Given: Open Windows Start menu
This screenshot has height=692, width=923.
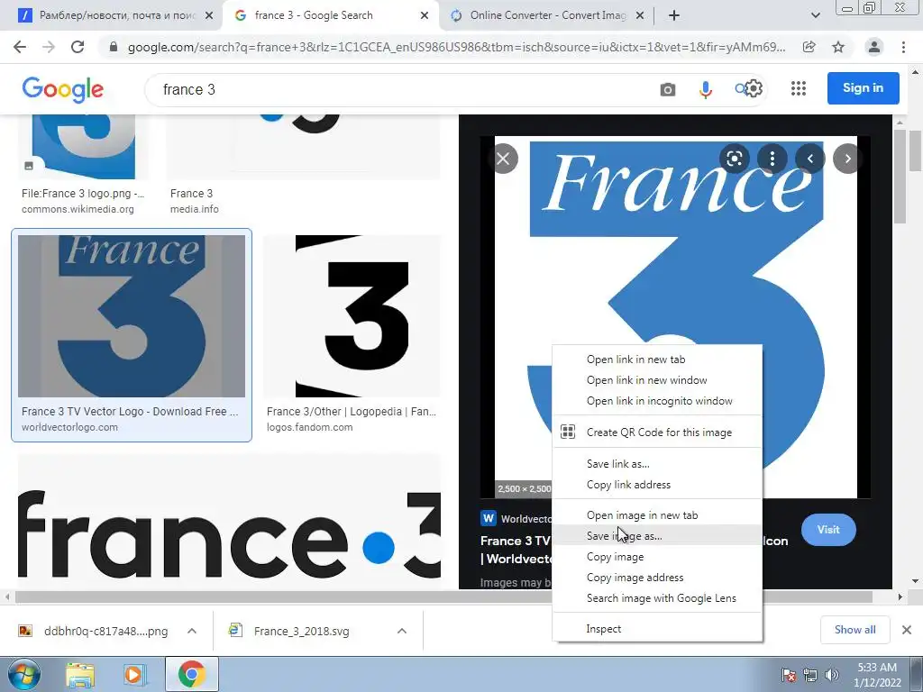Looking at the screenshot, I should 23,674.
